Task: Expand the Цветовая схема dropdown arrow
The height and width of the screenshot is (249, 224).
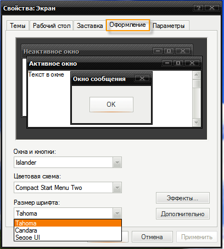Action: pyautogui.click(x=117, y=187)
